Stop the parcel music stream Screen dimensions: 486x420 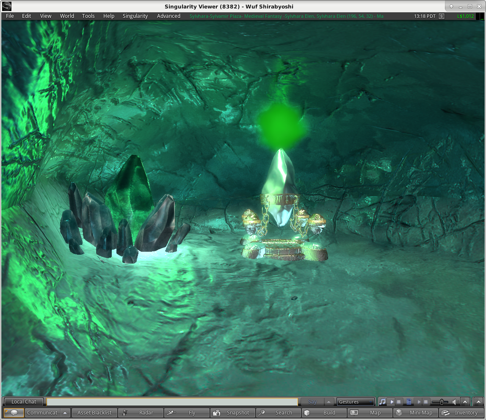point(399,402)
